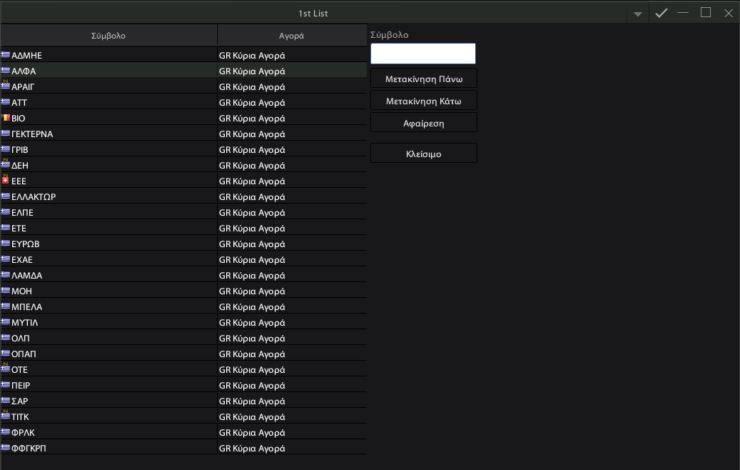Viewport: 740px width, 470px height.
Task: Click the flag icon beside ΑΡΑΙΓ
Action: tap(6, 86)
